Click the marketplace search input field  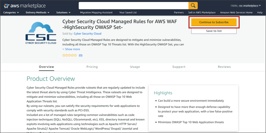point(133,5)
